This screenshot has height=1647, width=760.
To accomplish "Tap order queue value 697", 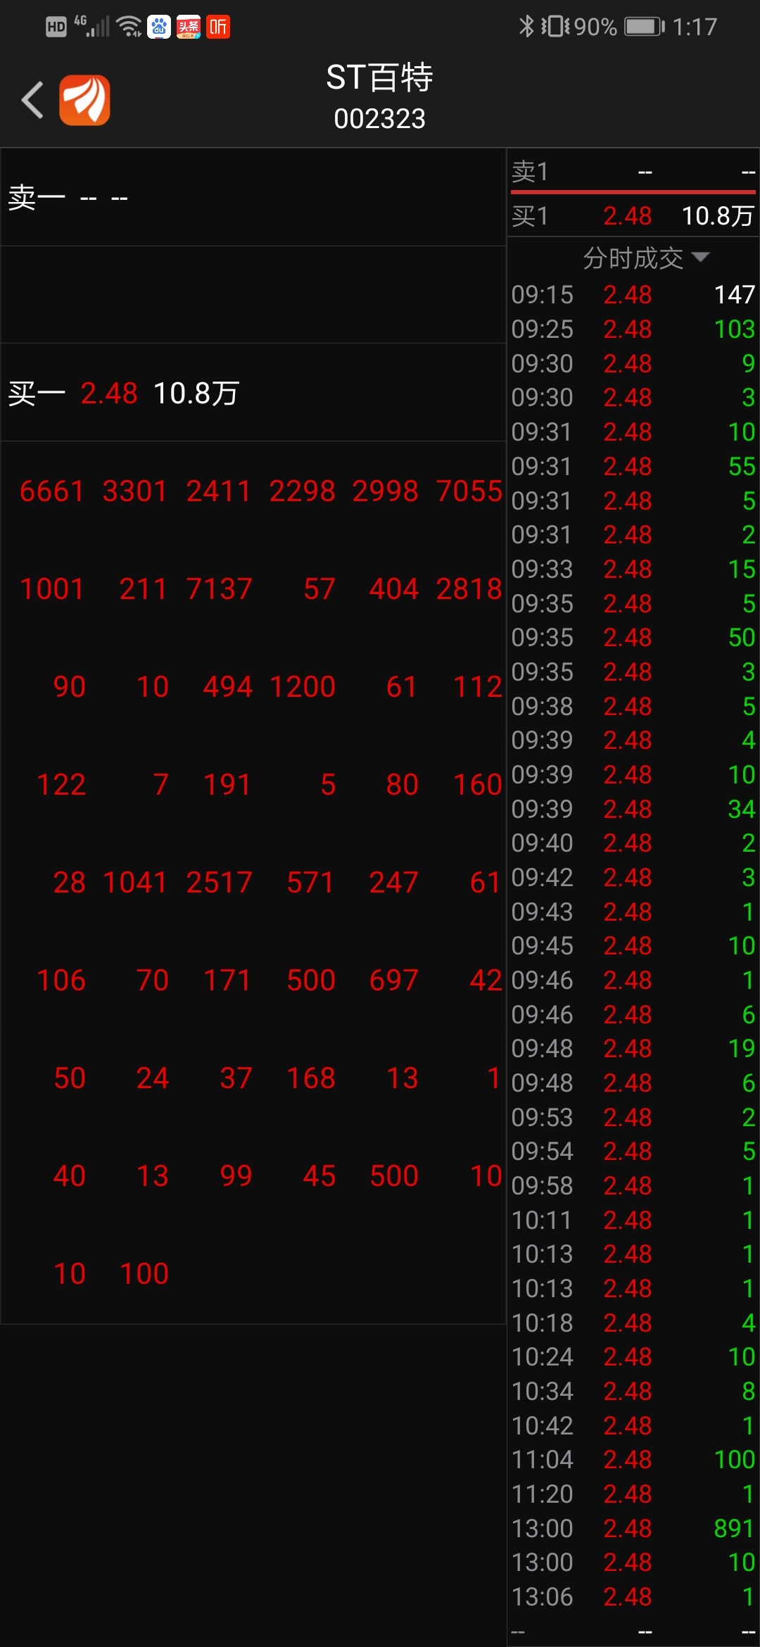I will [x=393, y=980].
